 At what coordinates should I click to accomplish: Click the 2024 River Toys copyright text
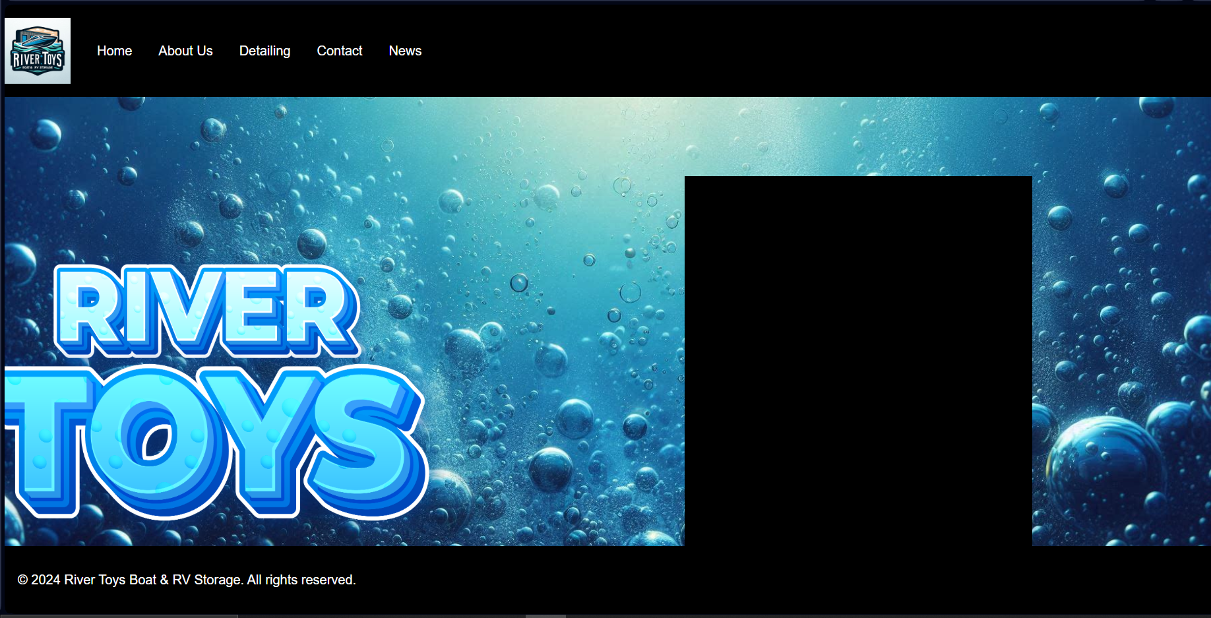coord(187,580)
